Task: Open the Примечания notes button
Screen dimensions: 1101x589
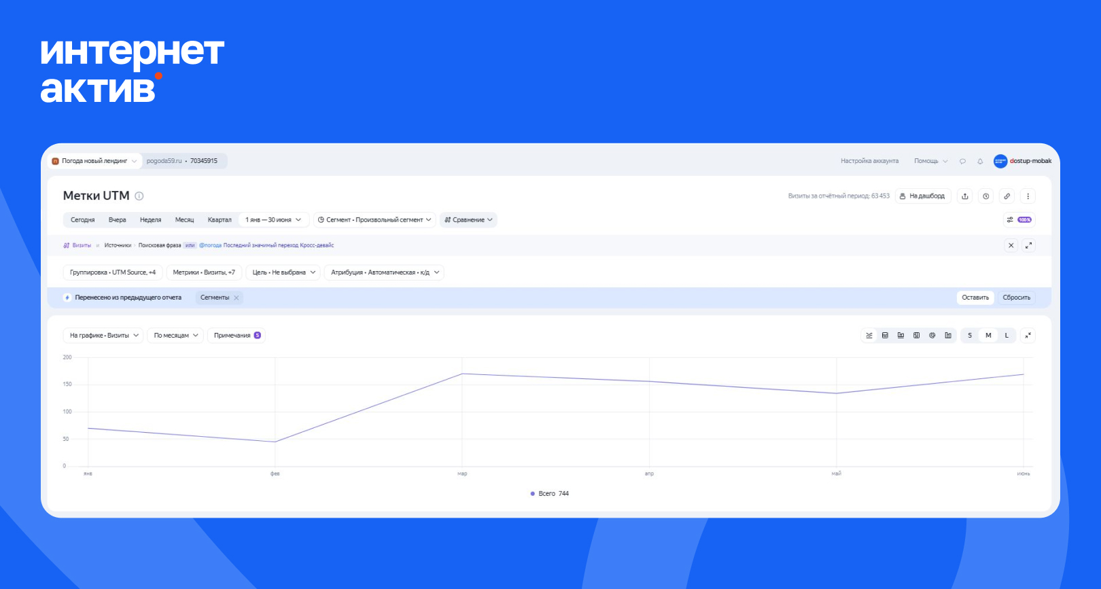Action: [x=237, y=336]
